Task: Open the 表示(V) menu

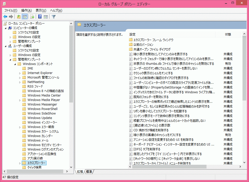Action: [x=41, y=10]
